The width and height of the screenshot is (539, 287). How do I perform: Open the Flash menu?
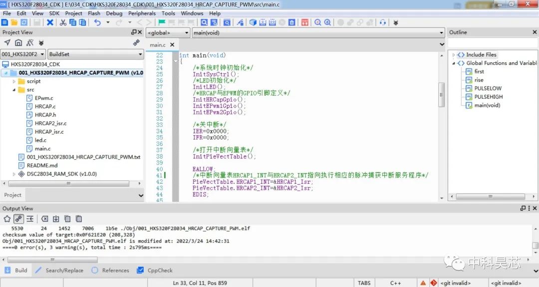(94, 13)
